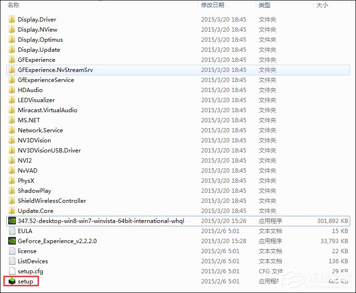Click the Display.Update folder icon

tap(12, 49)
